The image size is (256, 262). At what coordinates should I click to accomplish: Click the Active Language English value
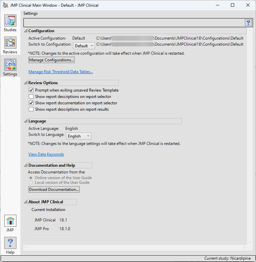tap(72, 128)
